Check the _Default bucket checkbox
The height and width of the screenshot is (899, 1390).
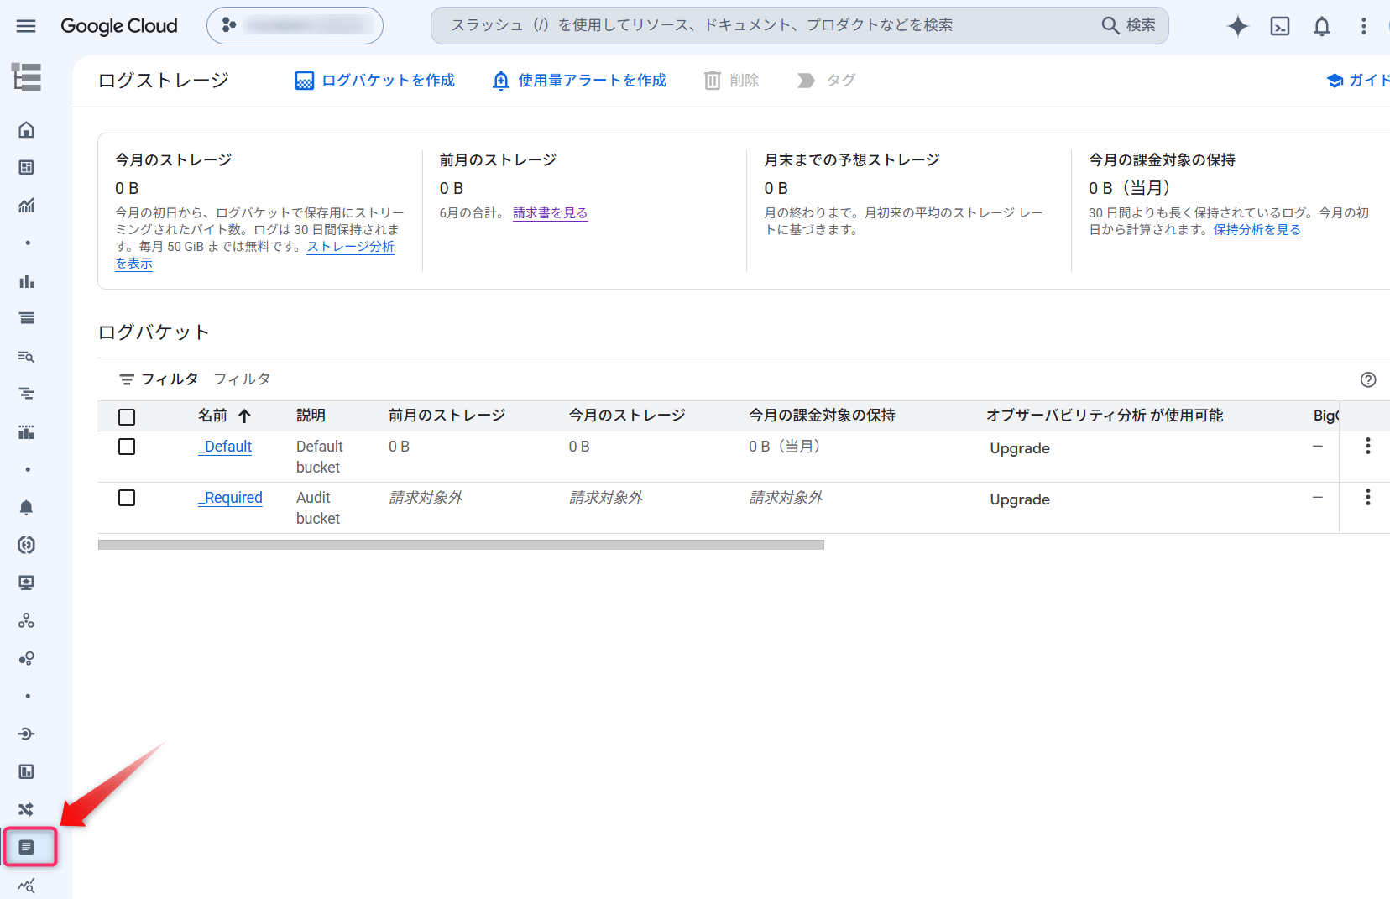click(127, 447)
